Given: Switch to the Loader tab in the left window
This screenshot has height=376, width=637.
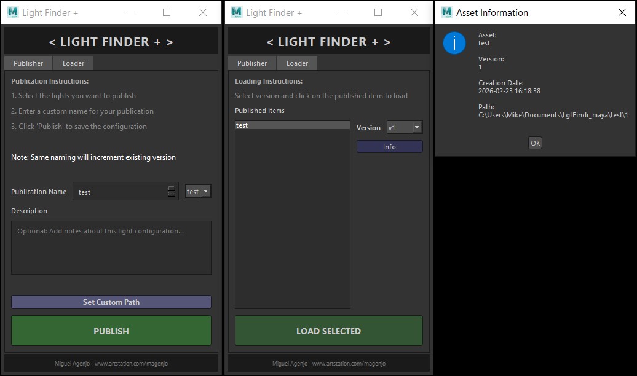Looking at the screenshot, I should click(73, 63).
